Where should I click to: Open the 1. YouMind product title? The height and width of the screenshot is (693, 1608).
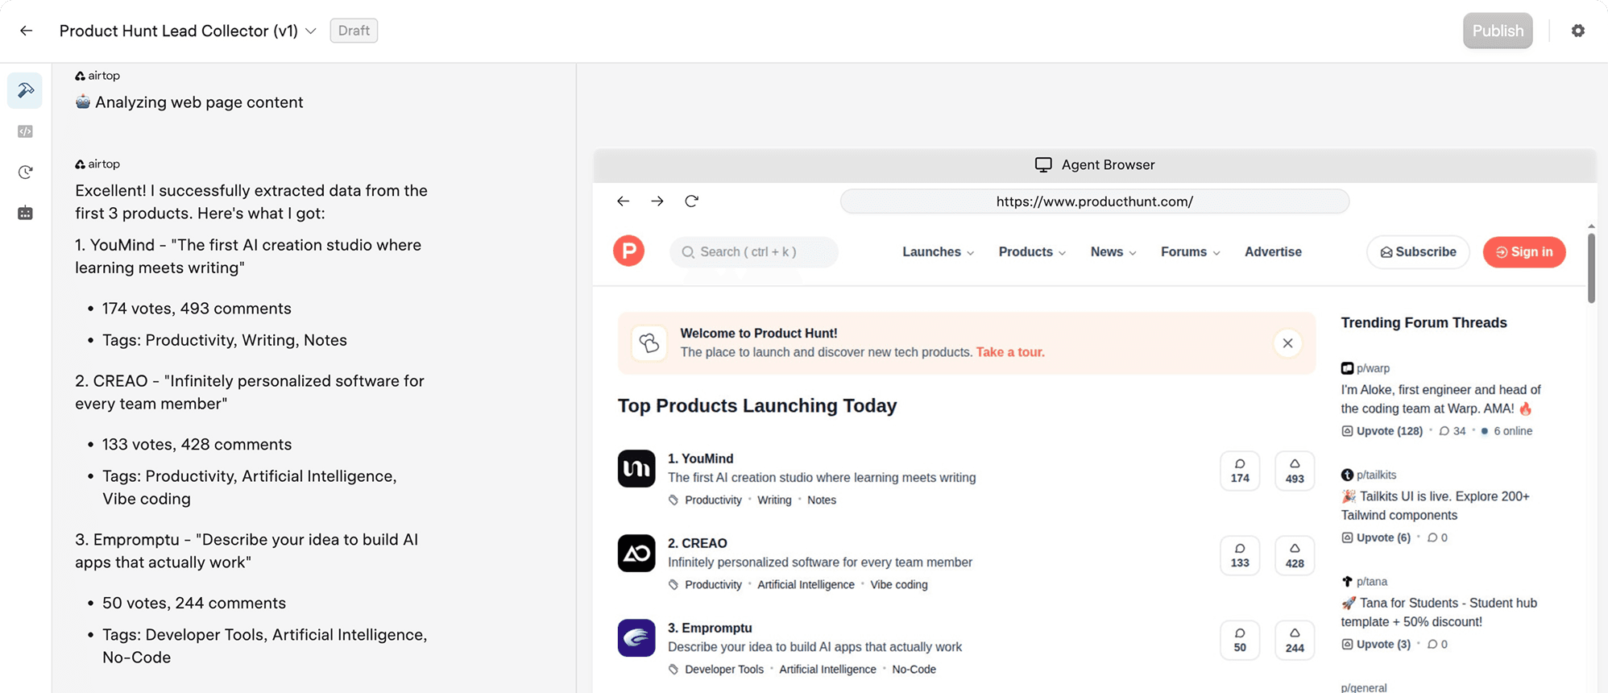(700, 459)
